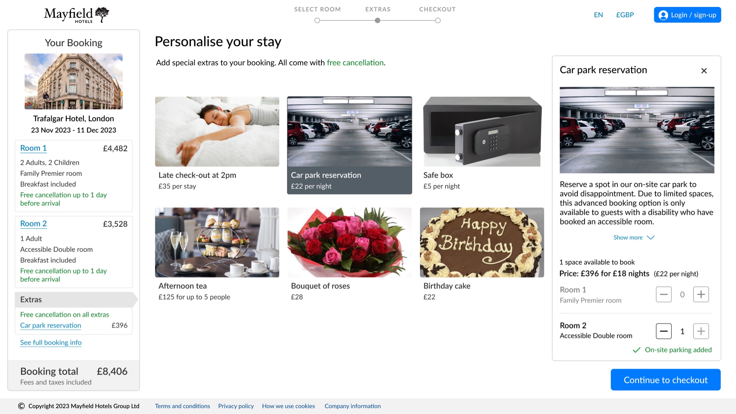Image resolution: width=736 pixels, height=414 pixels.
Task: Pick the Birthday cake extra
Action: click(482, 255)
